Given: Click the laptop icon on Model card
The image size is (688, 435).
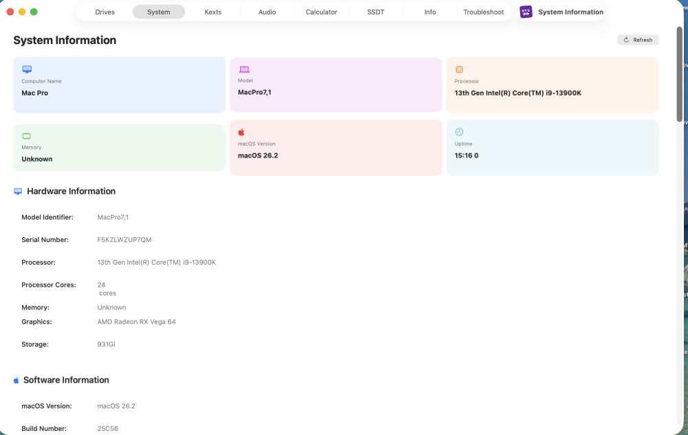Looking at the screenshot, I should point(244,69).
